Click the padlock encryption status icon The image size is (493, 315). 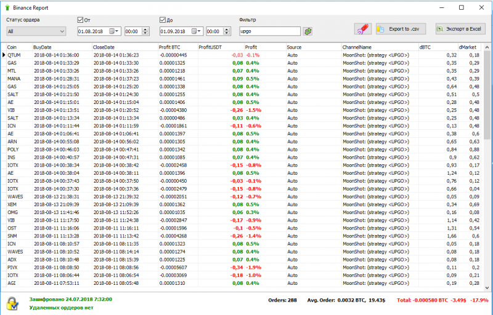point(12,303)
